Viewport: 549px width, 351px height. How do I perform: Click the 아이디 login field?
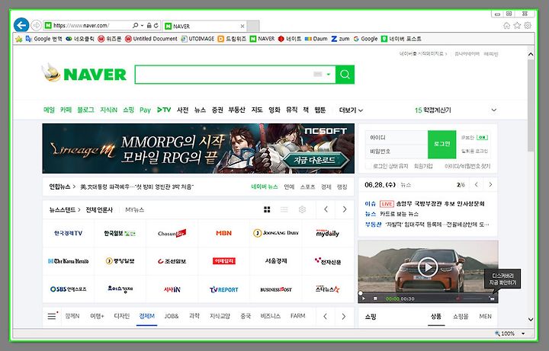coord(396,137)
